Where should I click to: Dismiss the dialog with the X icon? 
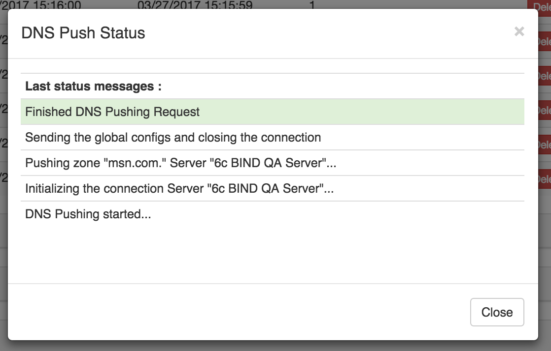[x=519, y=32]
